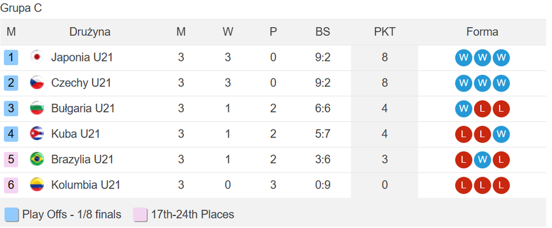
Task: Click Brazylia U21's blue W form badge
Action: (x=482, y=160)
